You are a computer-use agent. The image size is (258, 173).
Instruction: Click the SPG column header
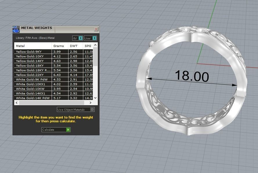point(88,46)
